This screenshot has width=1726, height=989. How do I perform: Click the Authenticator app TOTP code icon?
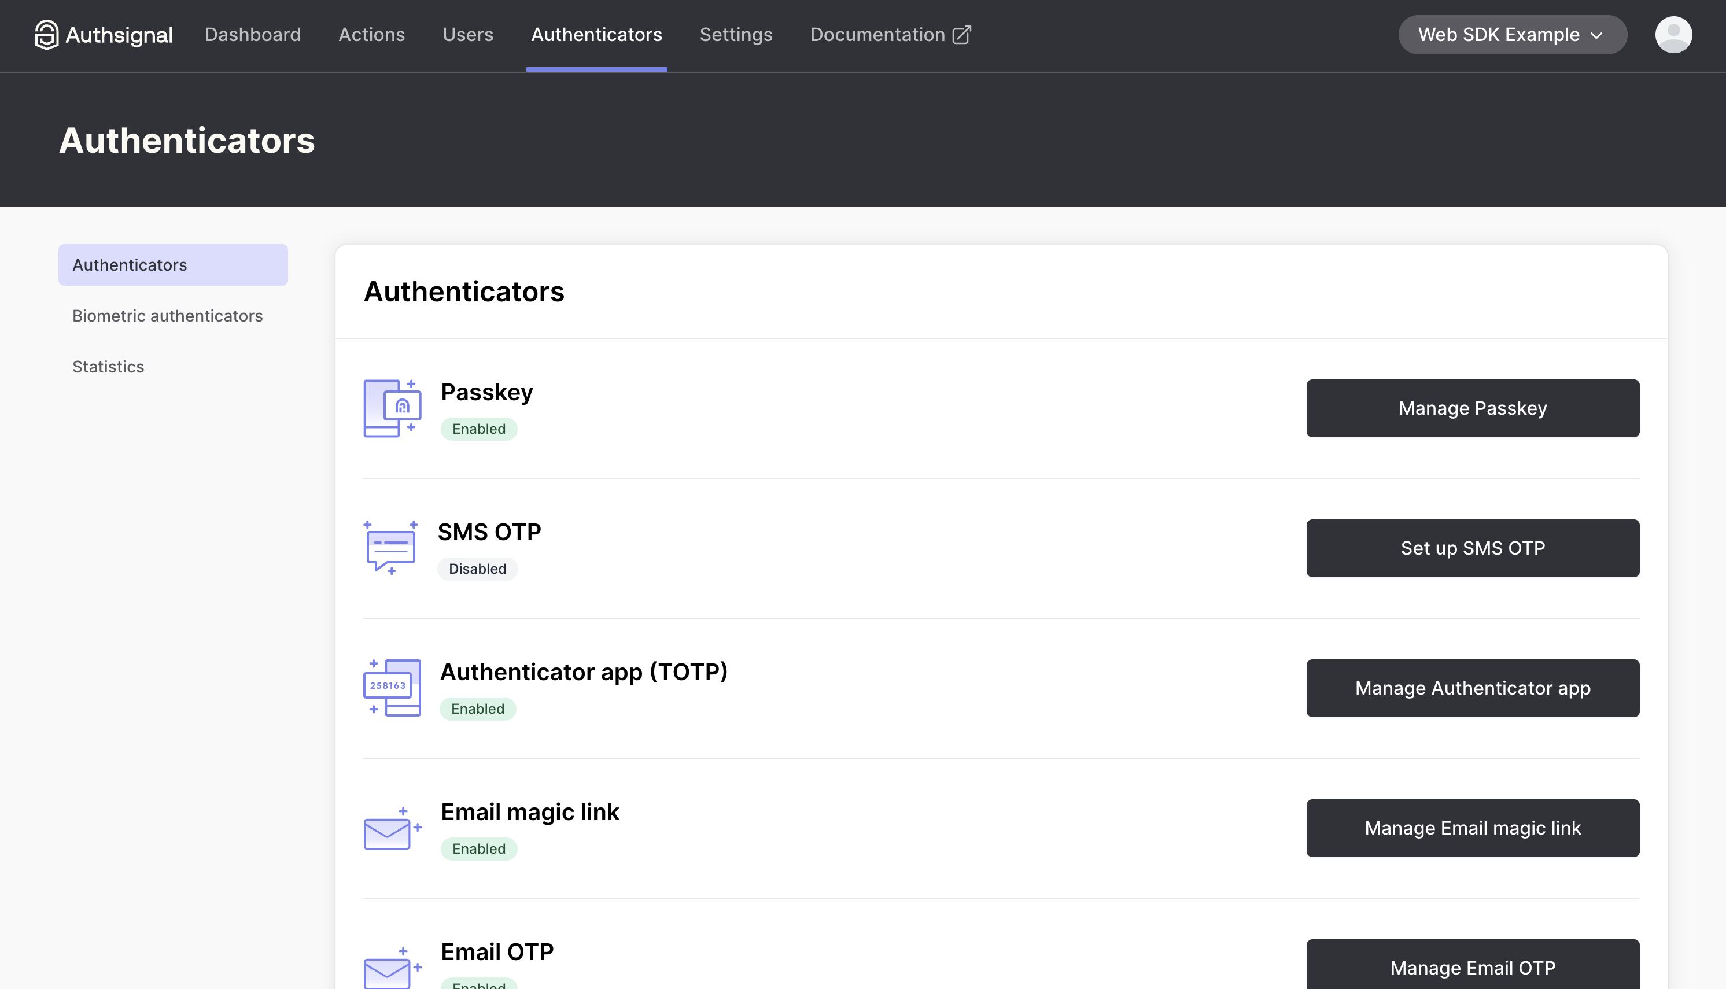coord(393,688)
